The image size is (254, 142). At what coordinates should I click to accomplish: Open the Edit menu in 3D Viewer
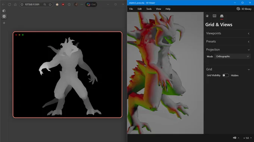(x=139, y=9)
